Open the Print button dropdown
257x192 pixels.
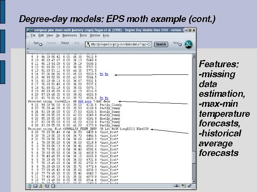pos(180,44)
